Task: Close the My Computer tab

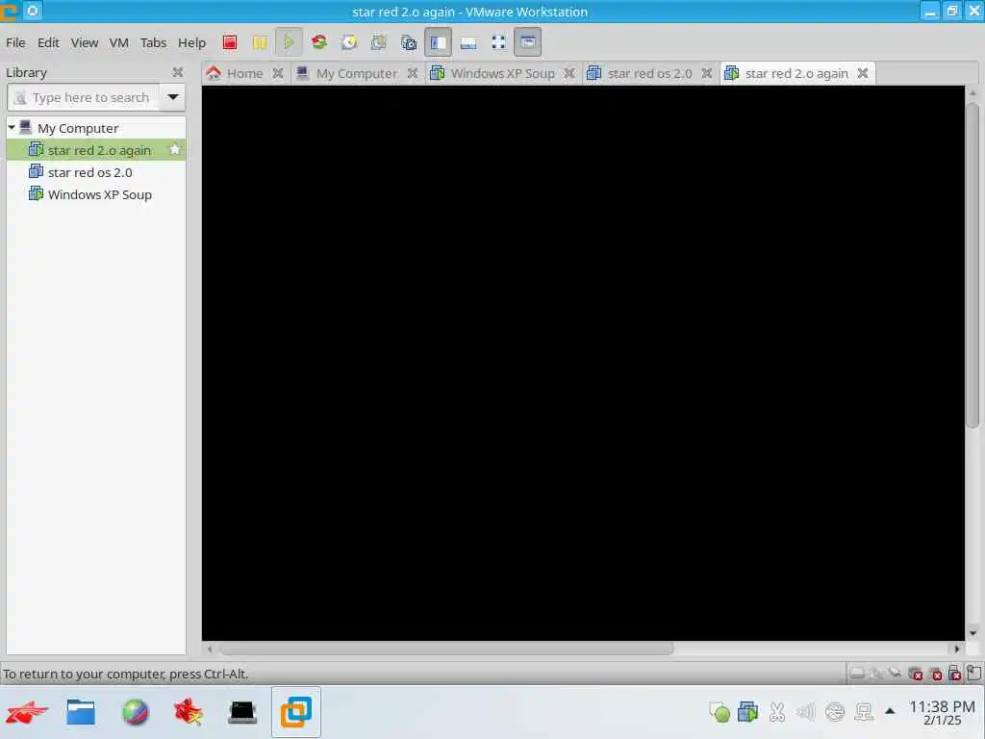Action: coord(412,73)
